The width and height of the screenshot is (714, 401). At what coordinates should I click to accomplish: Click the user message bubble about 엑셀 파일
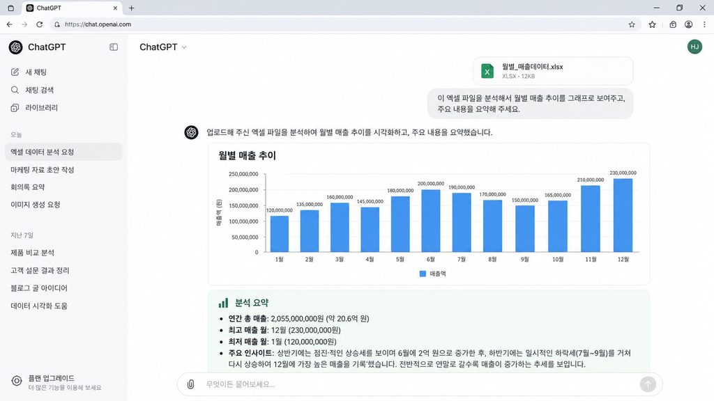click(x=530, y=104)
